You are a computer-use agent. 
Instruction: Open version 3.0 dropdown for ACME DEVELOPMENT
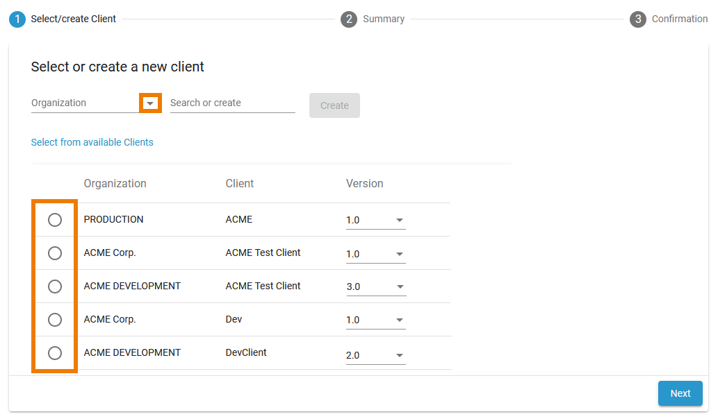400,287
